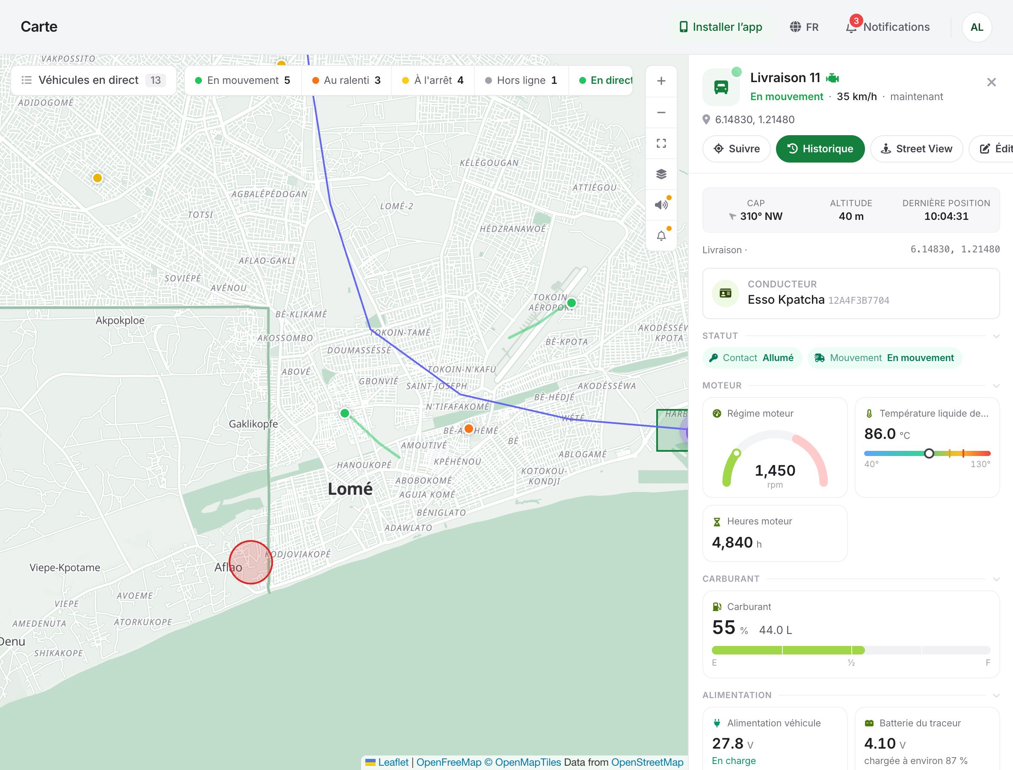Click conductor name Esso Kpatcha
The height and width of the screenshot is (770, 1013).
pyautogui.click(x=786, y=300)
